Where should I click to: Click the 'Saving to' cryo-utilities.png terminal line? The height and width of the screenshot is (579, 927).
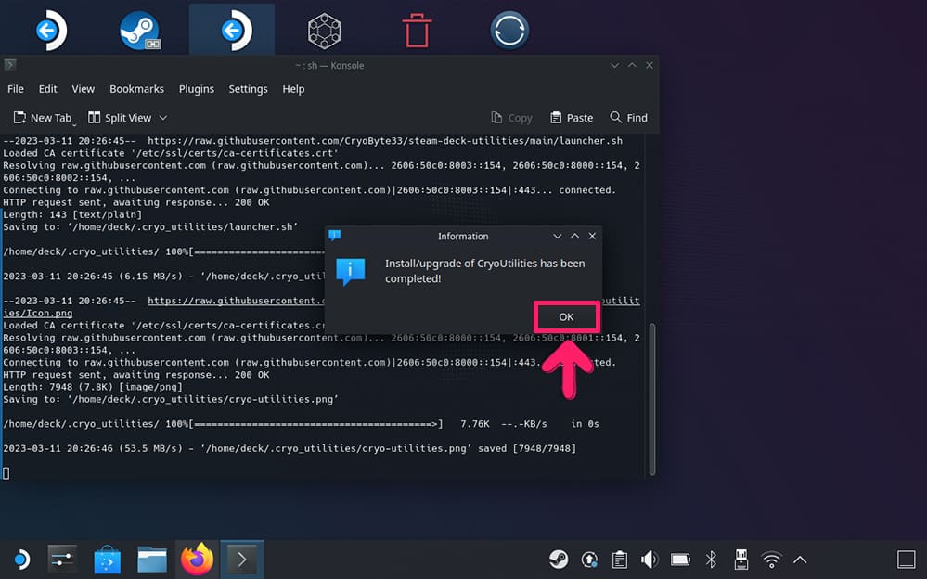point(170,399)
